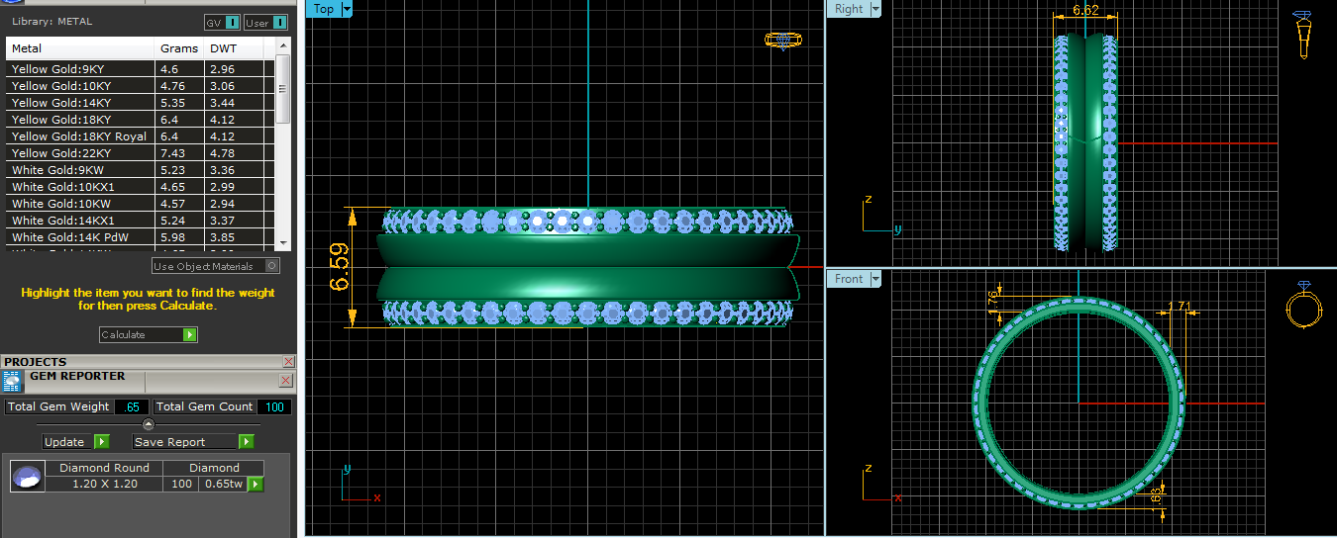Collapse Gem Reporter with the up-arrow handle
The height and width of the screenshot is (538, 1337).
pos(149,424)
